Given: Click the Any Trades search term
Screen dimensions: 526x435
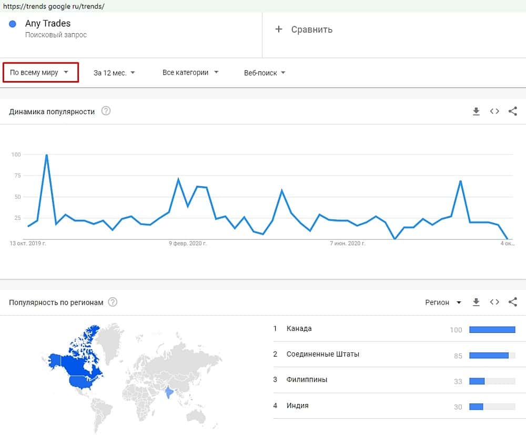Looking at the screenshot, I should (x=48, y=24).
